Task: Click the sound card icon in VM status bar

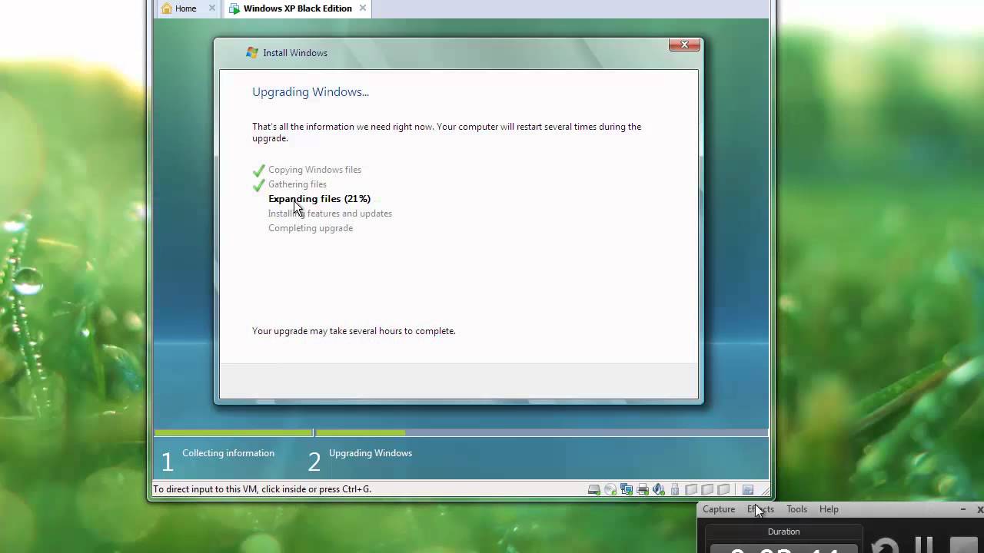Action: [659, 490]
